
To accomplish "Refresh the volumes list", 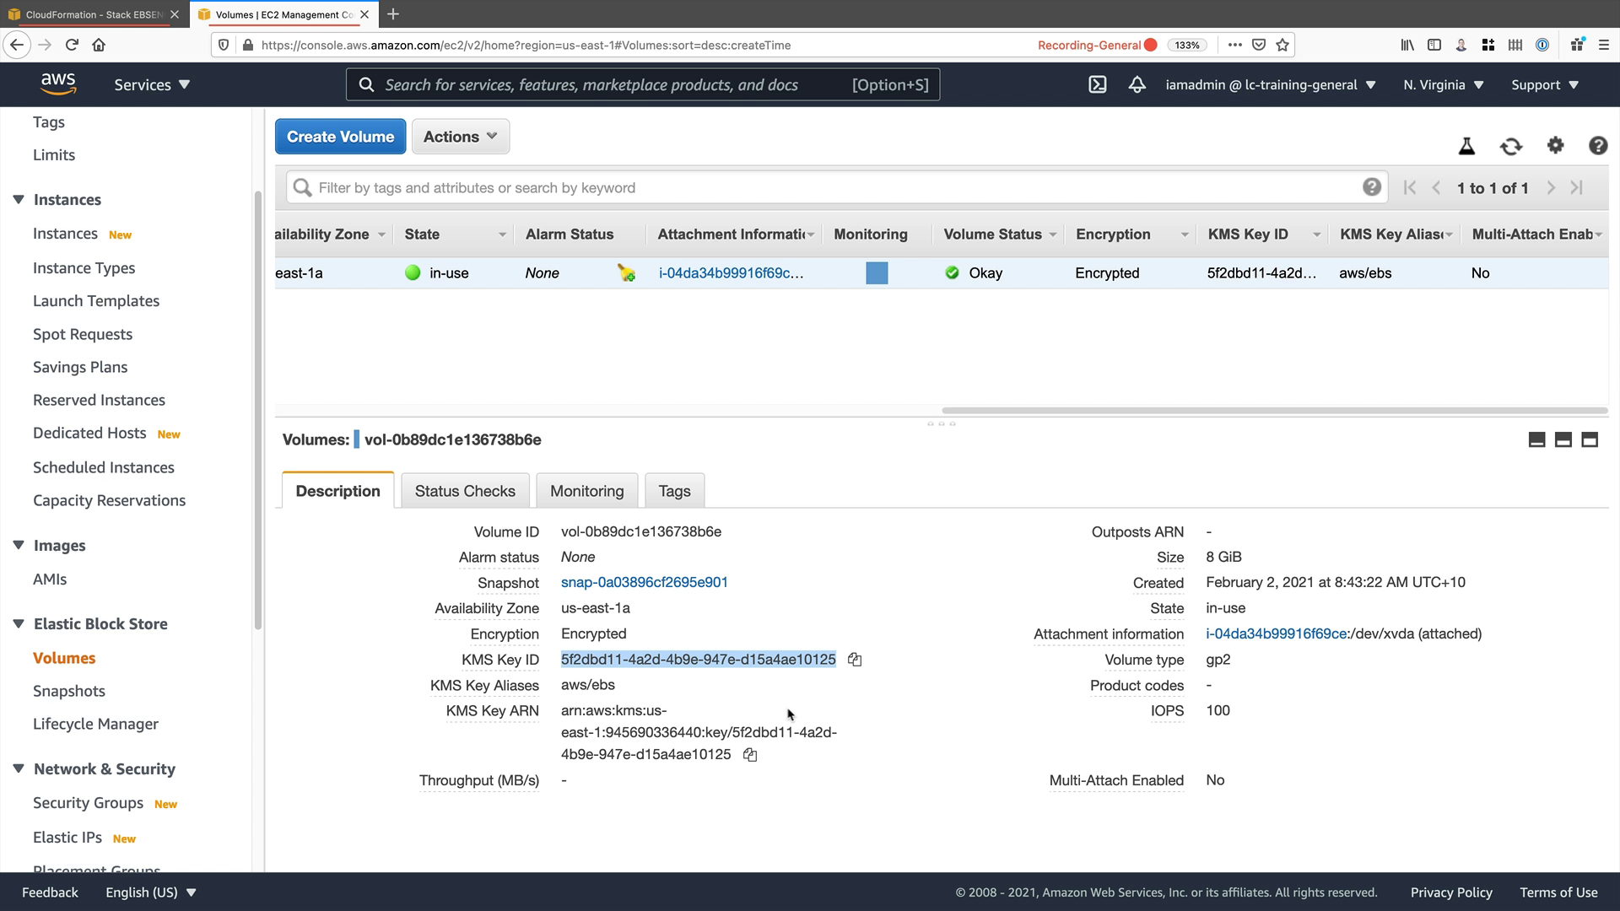I will 1511,146.
